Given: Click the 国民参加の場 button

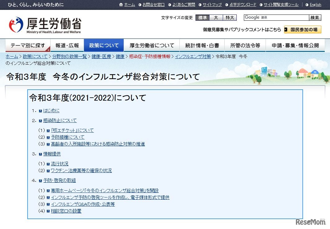Looking at the screenshot, I should tap(302, 30).
